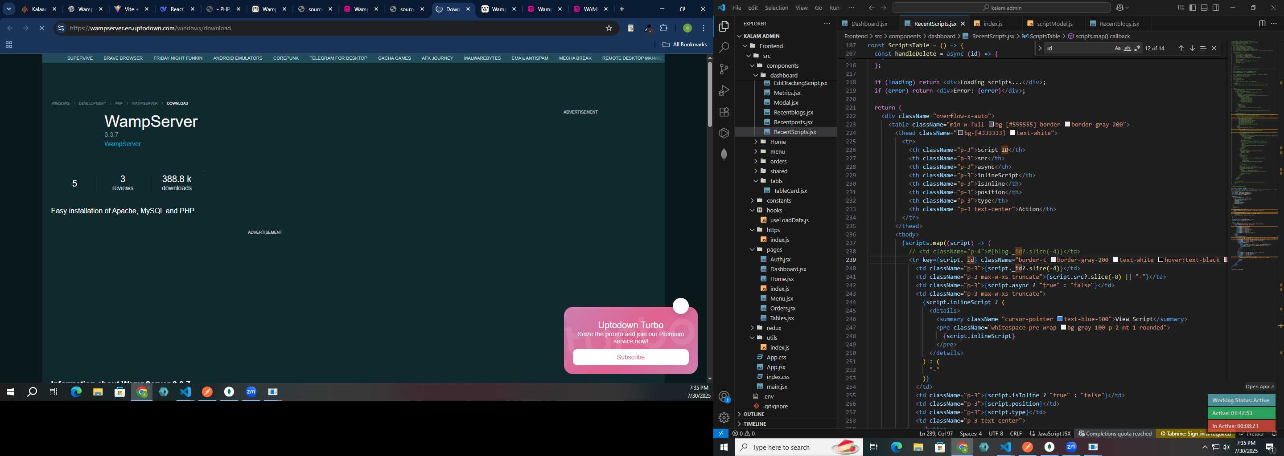Click the Customize Layout icon in VS Code
The width and height of the screenshot is (1284, 456).
coord(1181,8)
